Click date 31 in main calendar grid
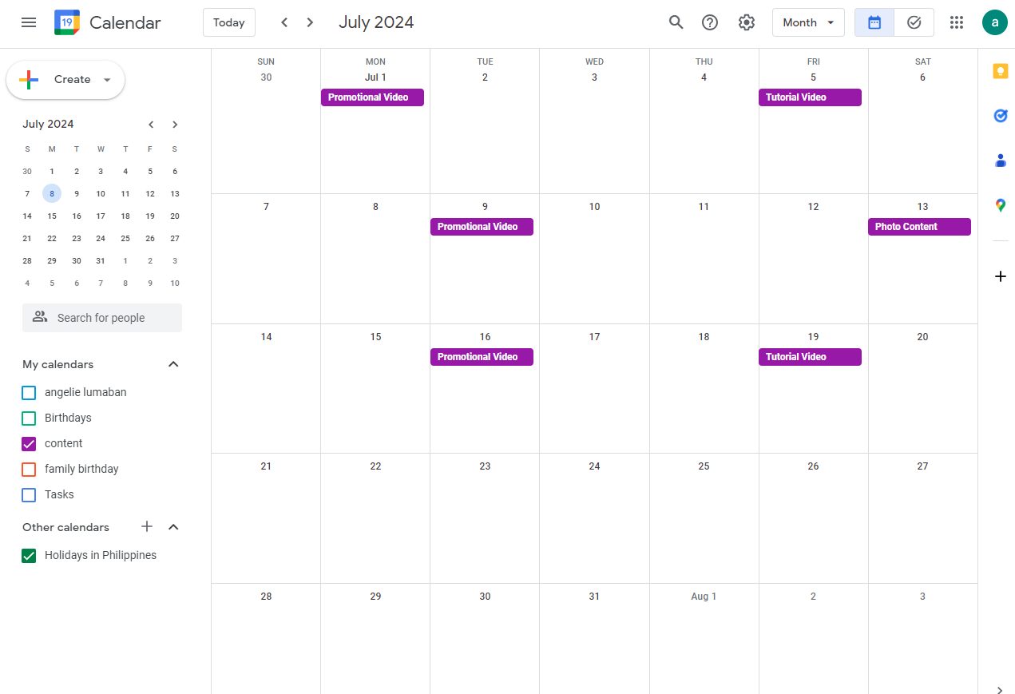Screen dimensions: 1015x694 594,597
